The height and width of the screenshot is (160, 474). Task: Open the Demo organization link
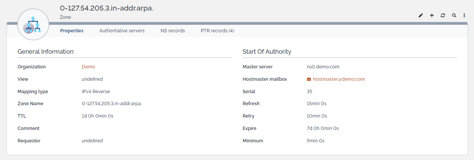click(x=88, y=67)
